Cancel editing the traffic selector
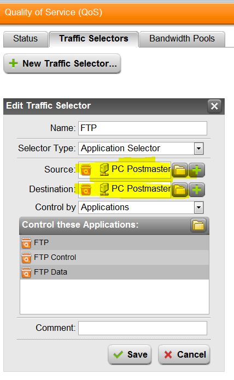 (x=184, y=354)
